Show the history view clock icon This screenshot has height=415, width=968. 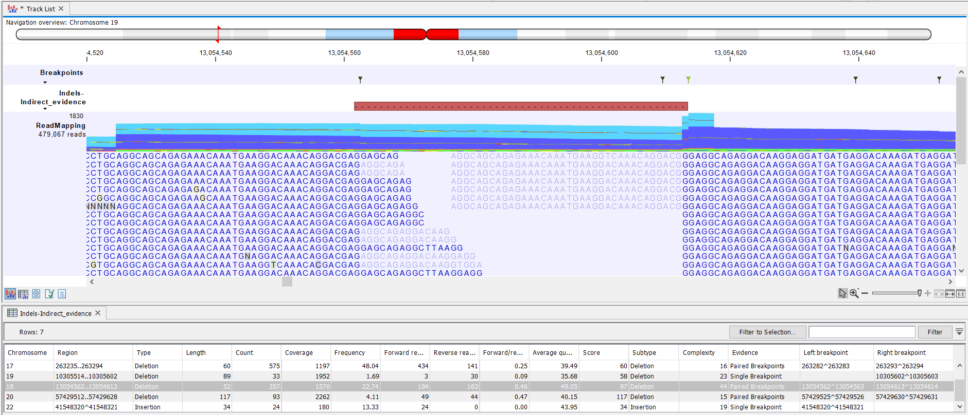pyautogui.click(x=36, y=294)
